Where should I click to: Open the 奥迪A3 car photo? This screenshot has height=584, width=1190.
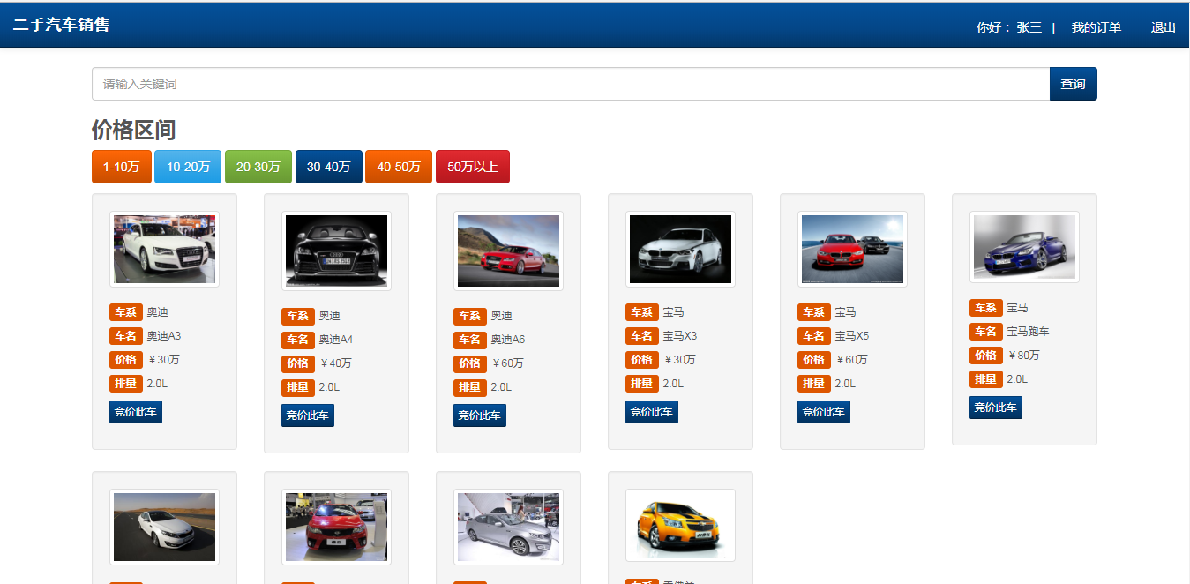pos(164,250)
